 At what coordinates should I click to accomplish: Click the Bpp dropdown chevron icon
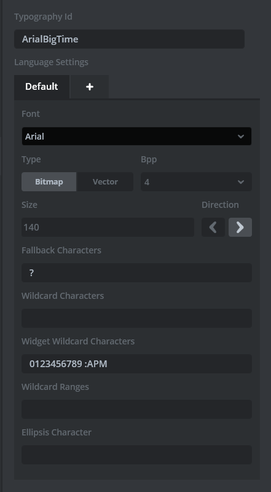(241, 182)
